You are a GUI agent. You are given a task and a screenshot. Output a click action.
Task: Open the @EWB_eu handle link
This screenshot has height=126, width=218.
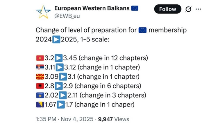[x=67, y=16]
